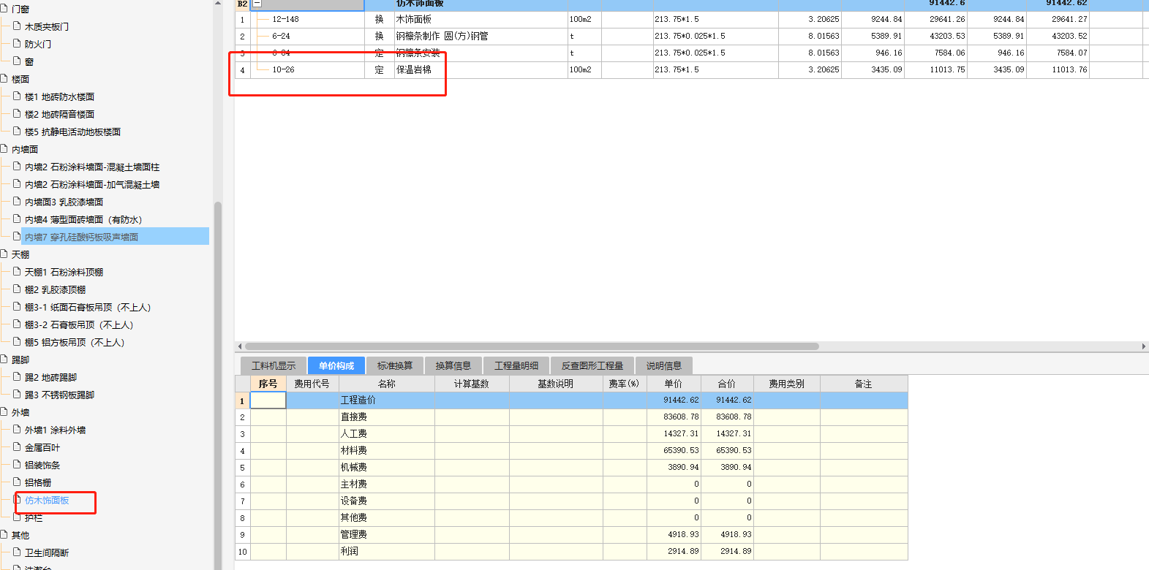
Task: Select 棚2 乳胶漆顶棚
Action: pyautogui.click(x=55, y=290)
